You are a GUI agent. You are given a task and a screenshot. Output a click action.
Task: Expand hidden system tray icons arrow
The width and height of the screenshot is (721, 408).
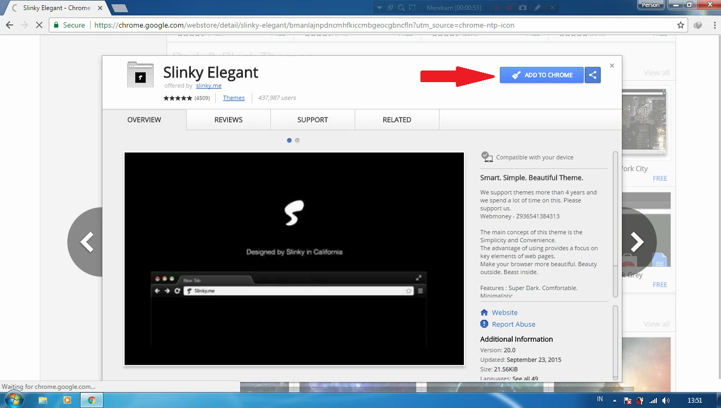point(614,401)
